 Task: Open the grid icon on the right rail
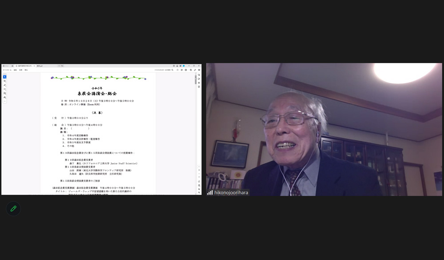click(199, 83)
